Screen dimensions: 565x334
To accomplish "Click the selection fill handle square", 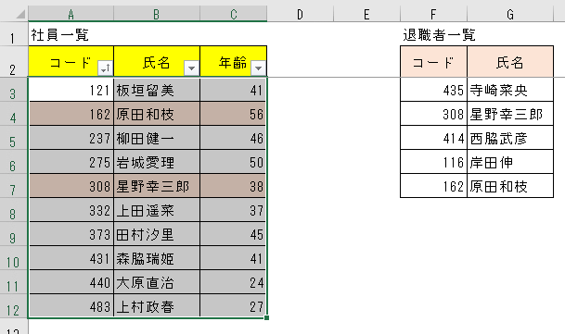I will [266, 317].
